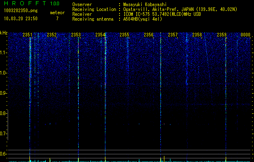Click the 2358 time marker
Viewport: 254px width, 162px height.
pyautogui.click(x=197, y=35)
